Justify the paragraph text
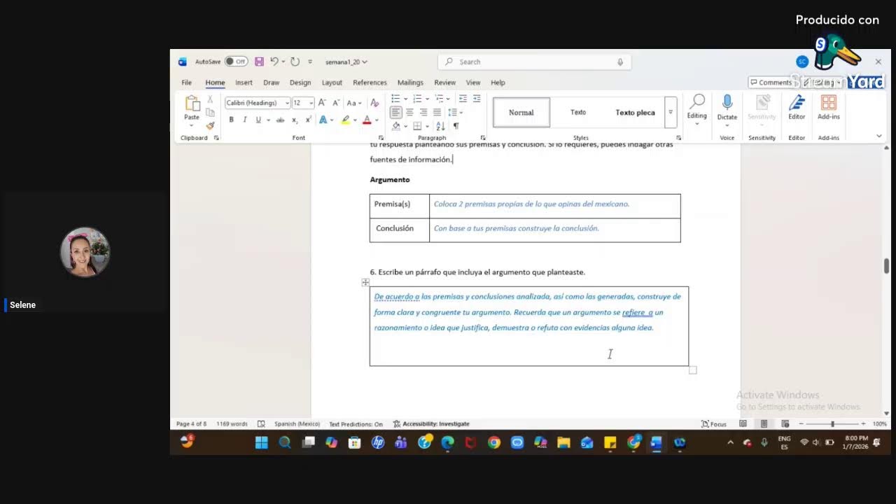This screenshot has height=504, width=896. point(437,112)
